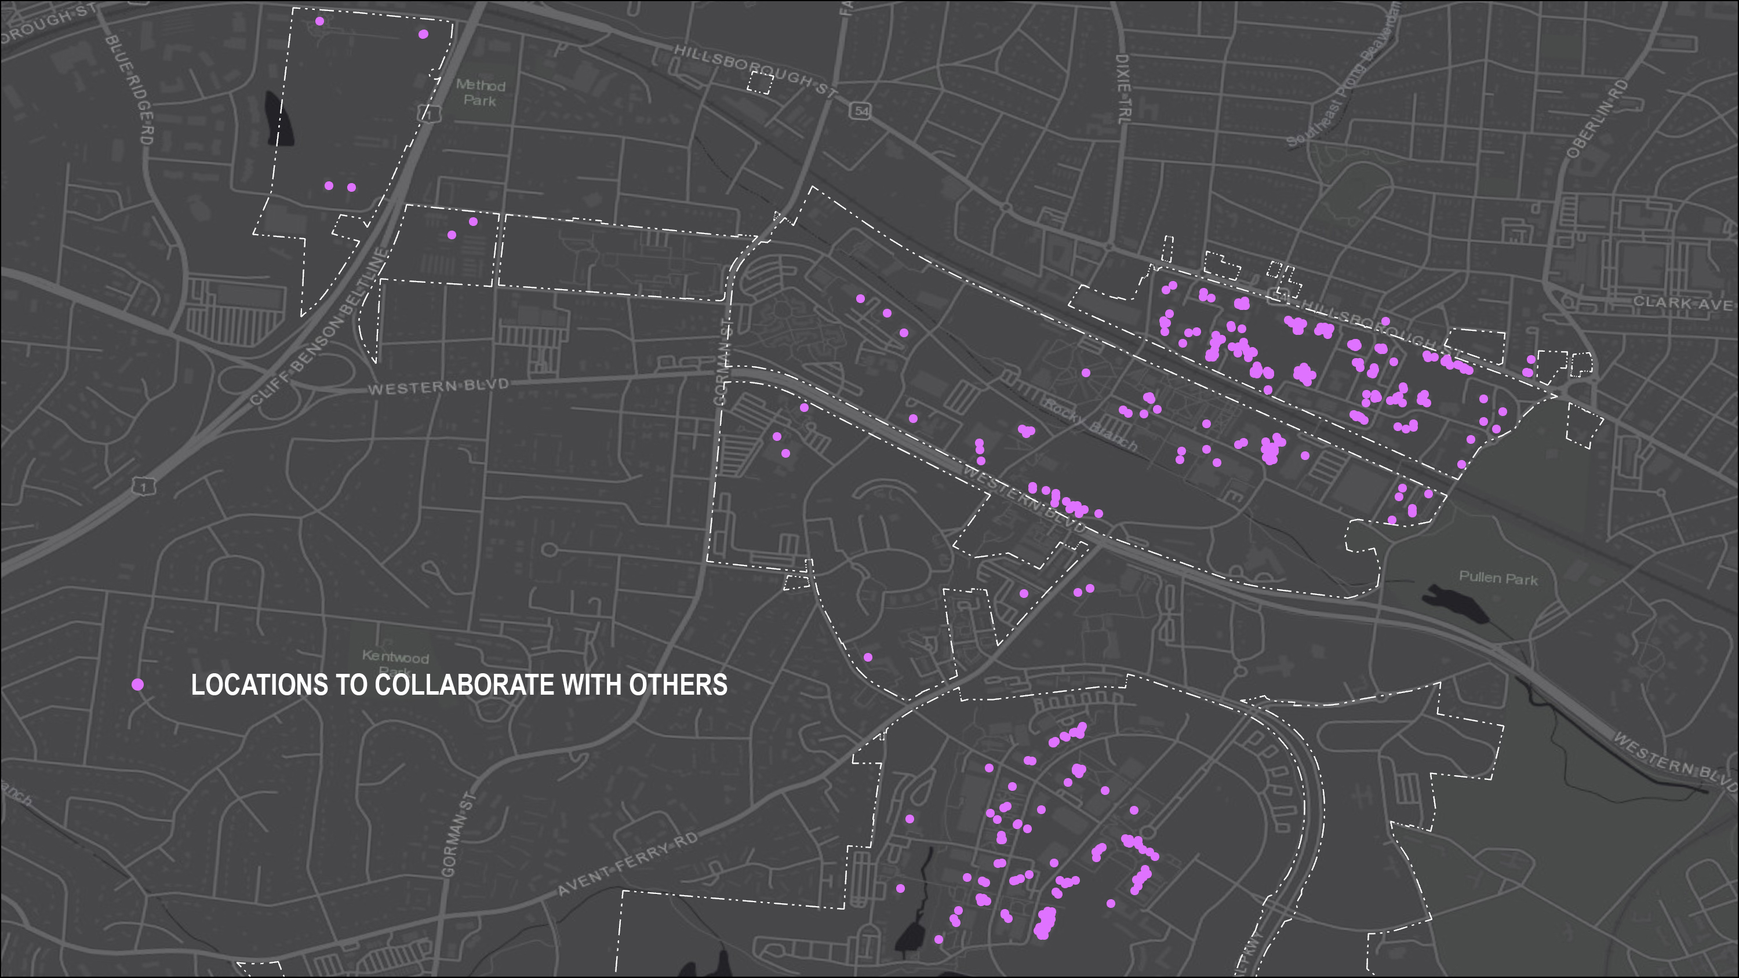Select the lone purple dot near Kentwood boundary

click(868, 656)
